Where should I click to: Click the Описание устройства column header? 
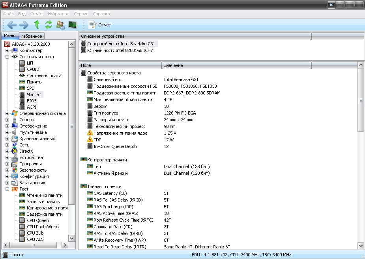tap(195, 36)
